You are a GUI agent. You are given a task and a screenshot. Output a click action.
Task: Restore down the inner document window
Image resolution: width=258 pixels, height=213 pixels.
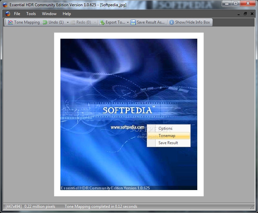[245, 14]
